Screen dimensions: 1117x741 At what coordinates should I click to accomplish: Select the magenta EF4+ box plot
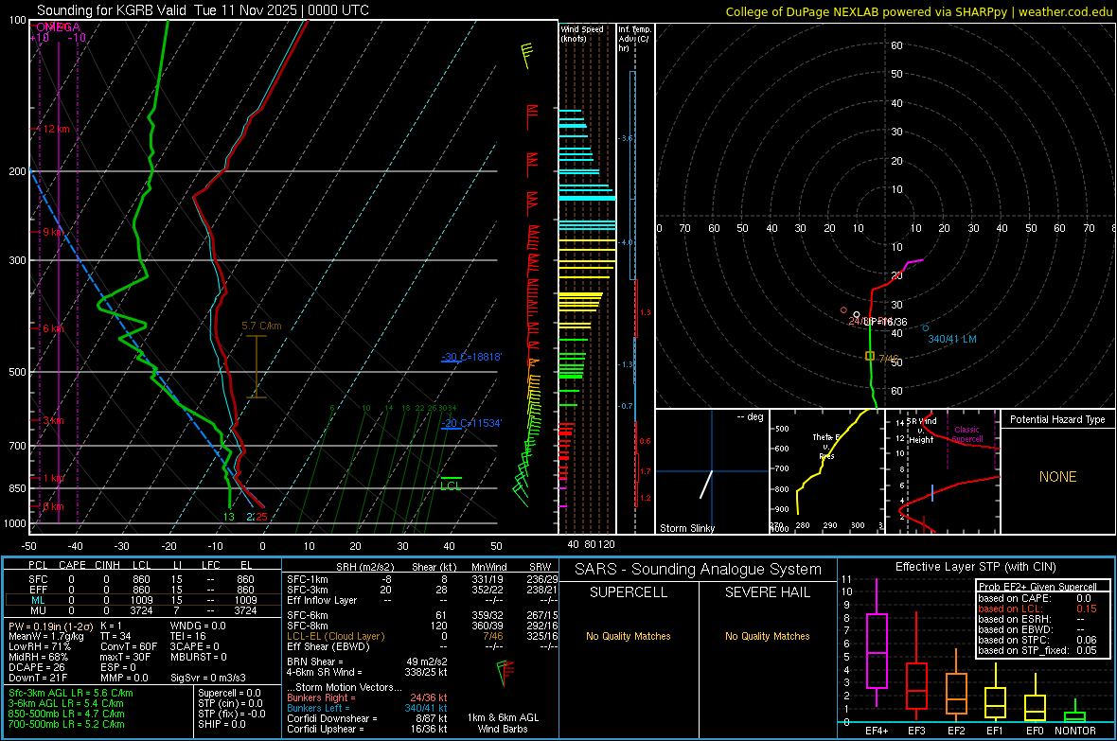pos(877,650)
